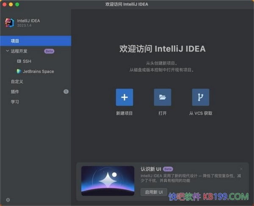Click the SSH terminal icon in sidebar
254x206 pixels.
(19, 61)
